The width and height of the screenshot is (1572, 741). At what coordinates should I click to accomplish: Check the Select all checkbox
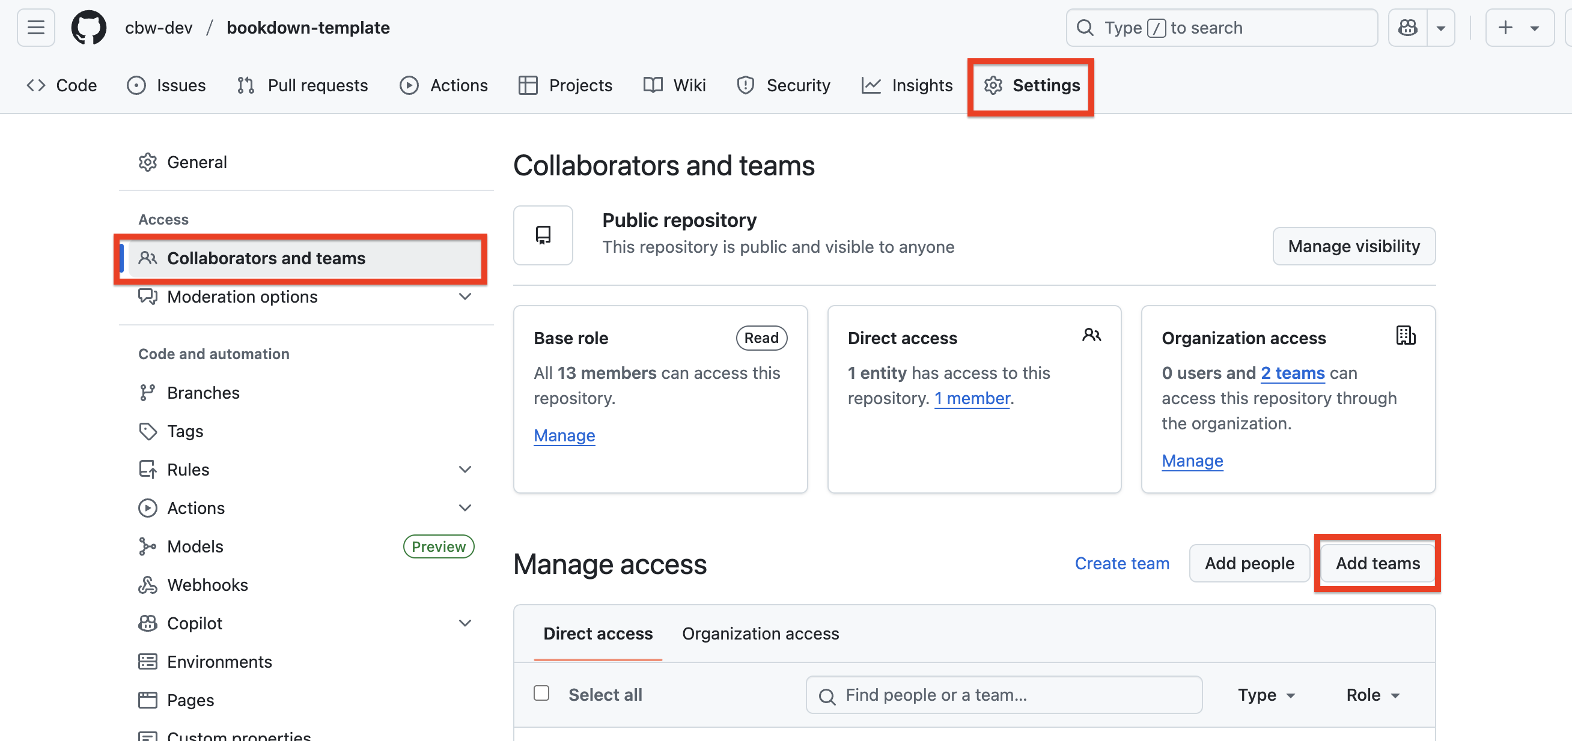[541, 693]
